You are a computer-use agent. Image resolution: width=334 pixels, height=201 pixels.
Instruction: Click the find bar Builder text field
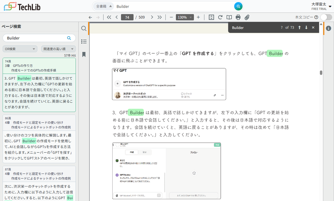pos(253,28)
